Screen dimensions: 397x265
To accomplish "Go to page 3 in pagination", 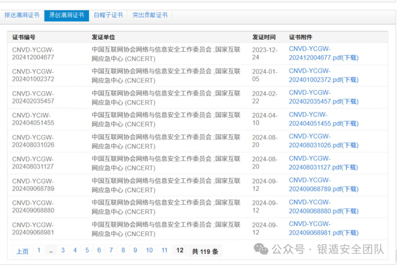I will 63,250.
